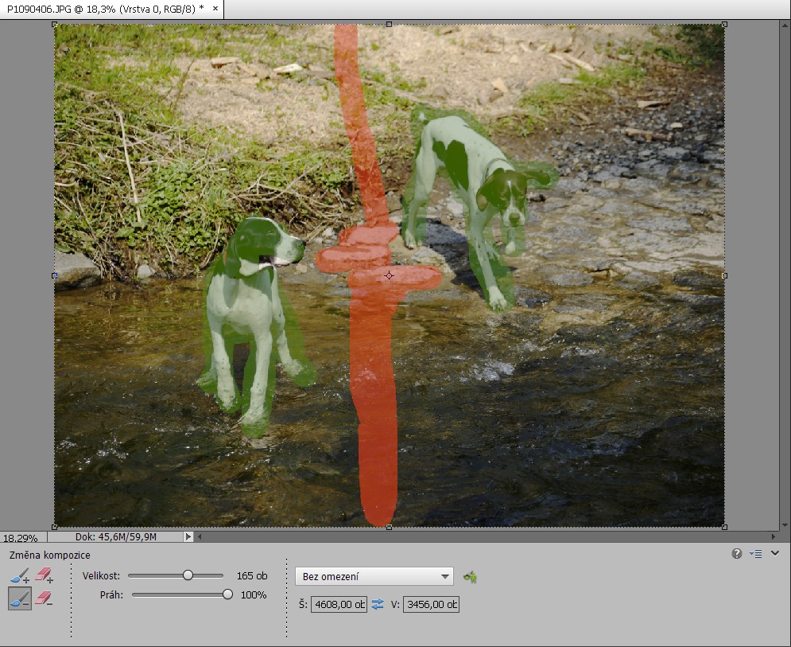
Task: Click the Práh threshold slider handle
Action: click(x=228, y=594)
